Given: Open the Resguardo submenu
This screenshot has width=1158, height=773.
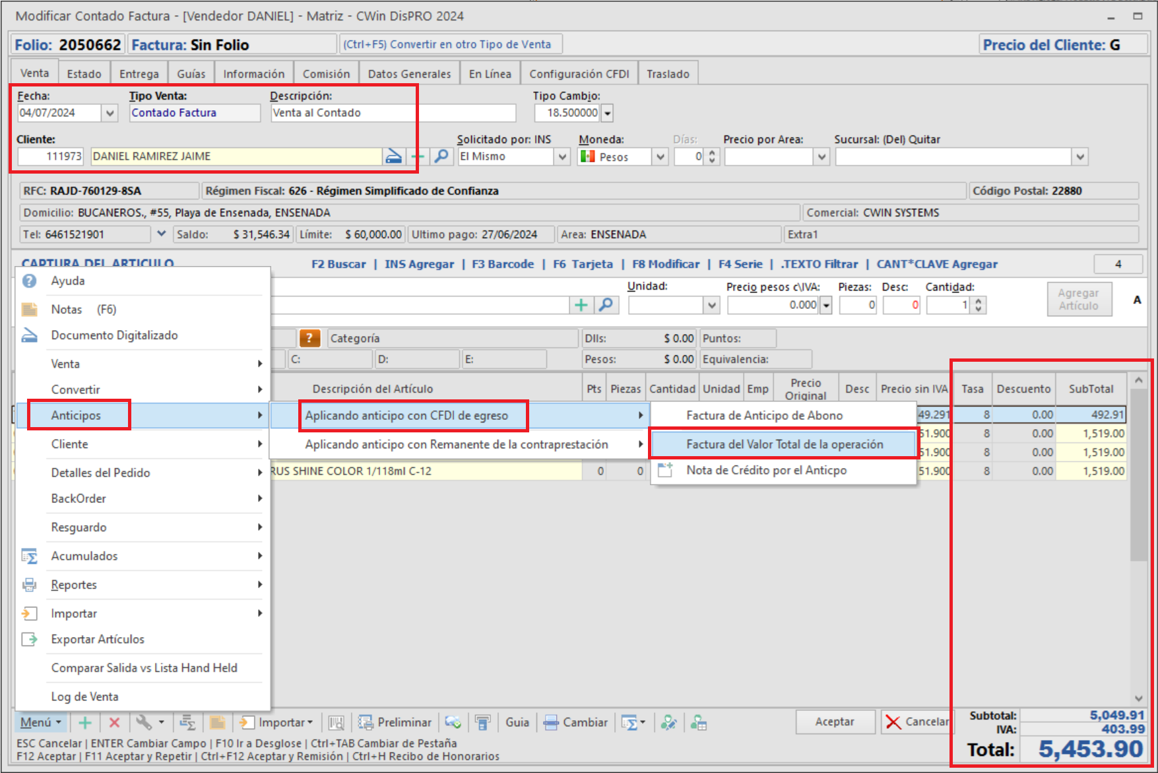Looking at the screenshot, I should click(x=143, y=527).
